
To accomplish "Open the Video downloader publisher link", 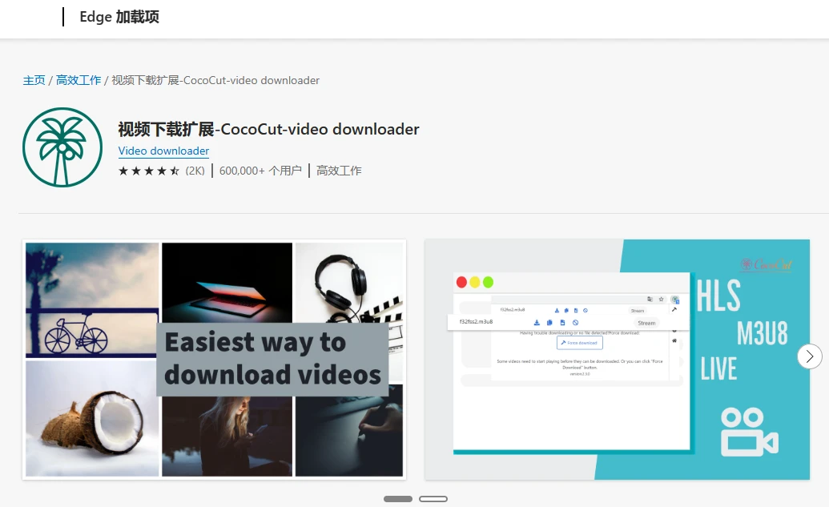I will (x=163, y=151).
